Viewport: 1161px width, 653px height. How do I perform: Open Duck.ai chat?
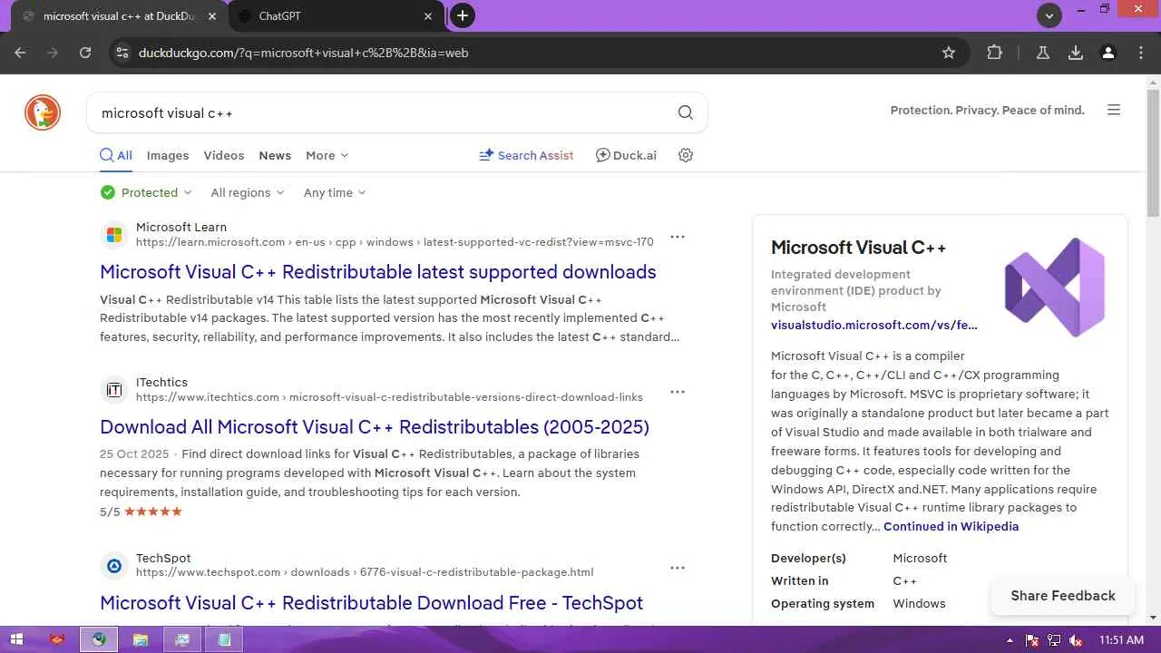(626, 155)
